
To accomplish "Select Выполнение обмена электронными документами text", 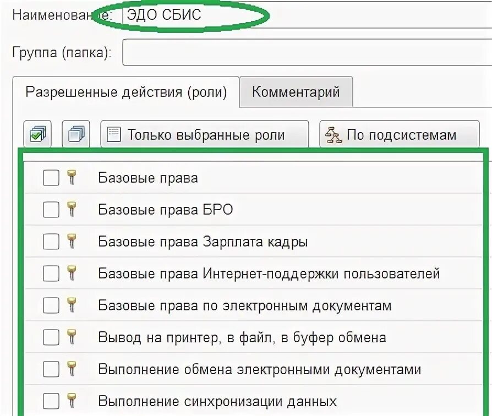I will point(260,370).
